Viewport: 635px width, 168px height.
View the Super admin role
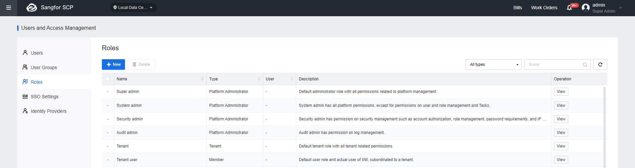pos(561,92)
